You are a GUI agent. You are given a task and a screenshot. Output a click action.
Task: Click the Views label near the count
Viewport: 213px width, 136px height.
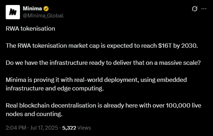[84, 128]
